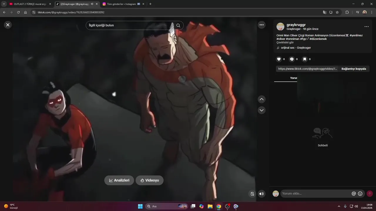Bookmark the video with the save icon
Screen dimensions: 376x211
[305, 59]
